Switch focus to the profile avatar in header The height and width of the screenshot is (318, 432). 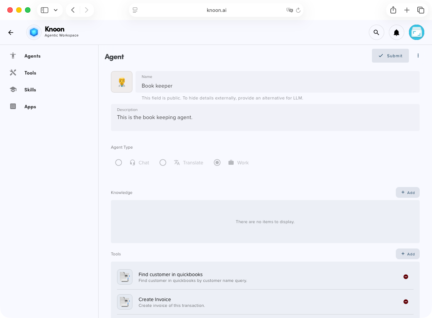click(417, 32)
